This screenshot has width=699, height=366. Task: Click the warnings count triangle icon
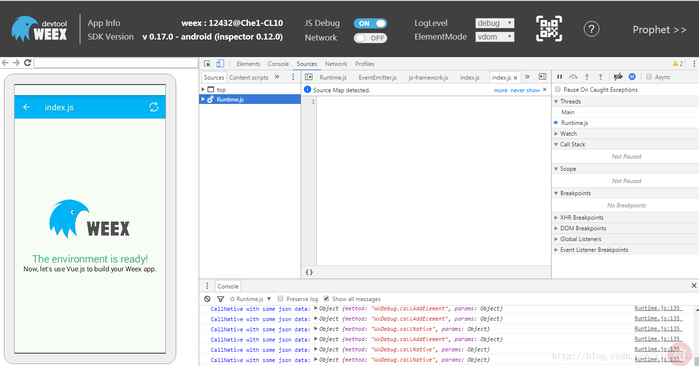coord(675,64)
